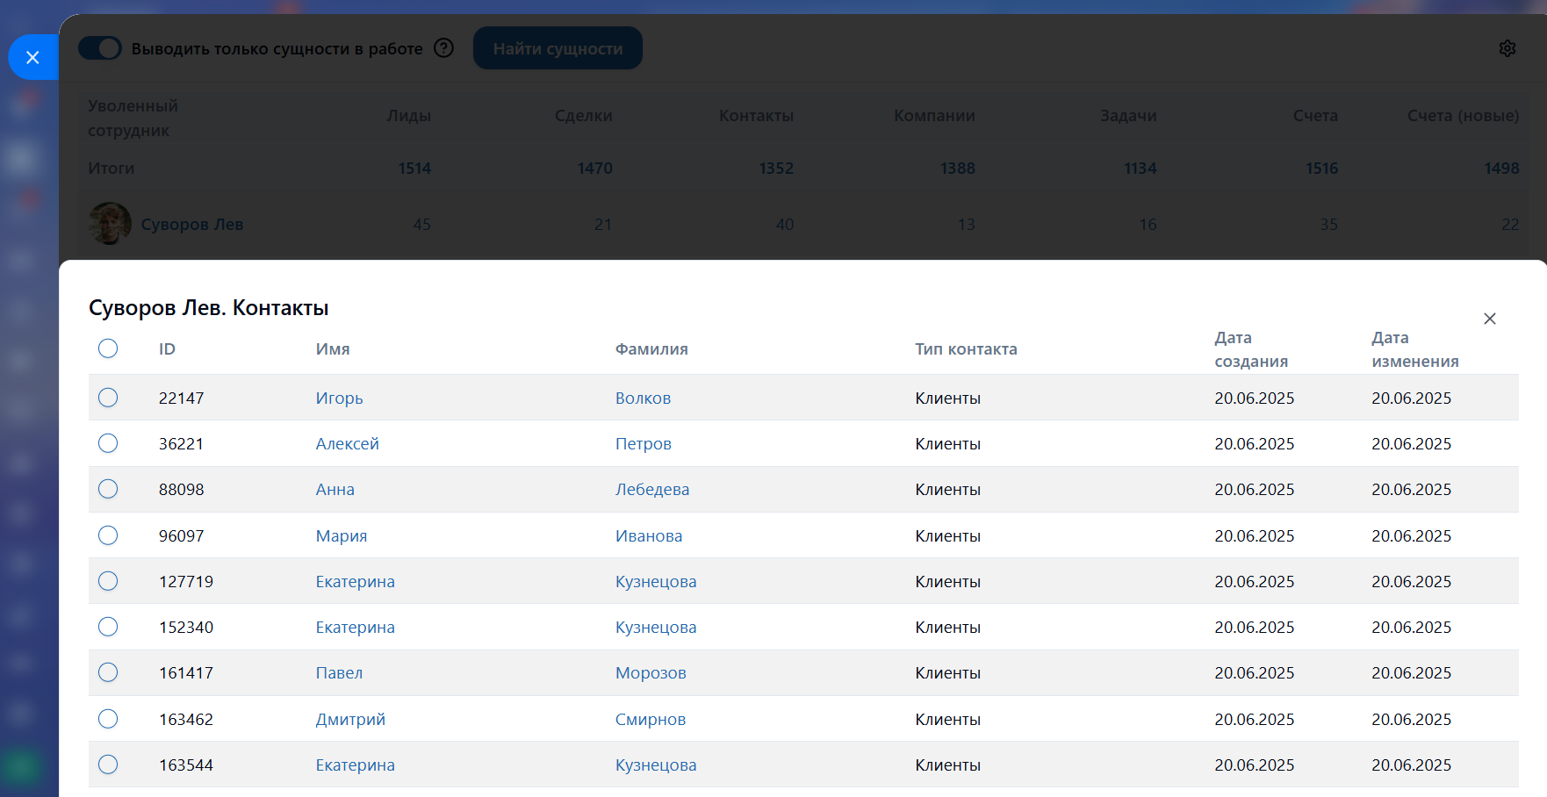Click 'Клиенты' in the row with ID 96097
Viewport: 1547px width, 797px height.
[x=947, y=535]
